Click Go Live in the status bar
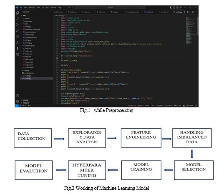 click(178, 106)
